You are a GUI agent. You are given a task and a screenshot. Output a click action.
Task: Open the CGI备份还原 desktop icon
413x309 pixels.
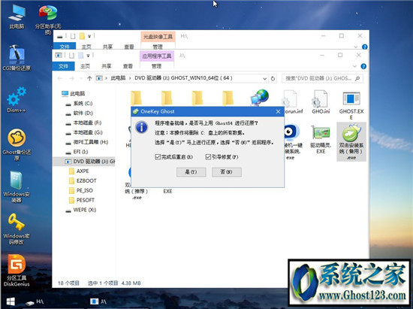pyautogui.click(x=17, y=57)
